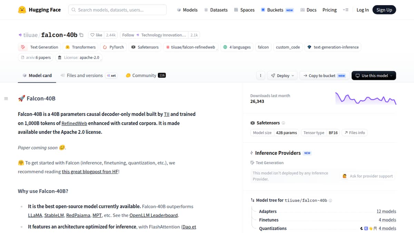This screenshot has height=233, width=414.
Task: Click the Sign Up button
Action: pos(384,10)
